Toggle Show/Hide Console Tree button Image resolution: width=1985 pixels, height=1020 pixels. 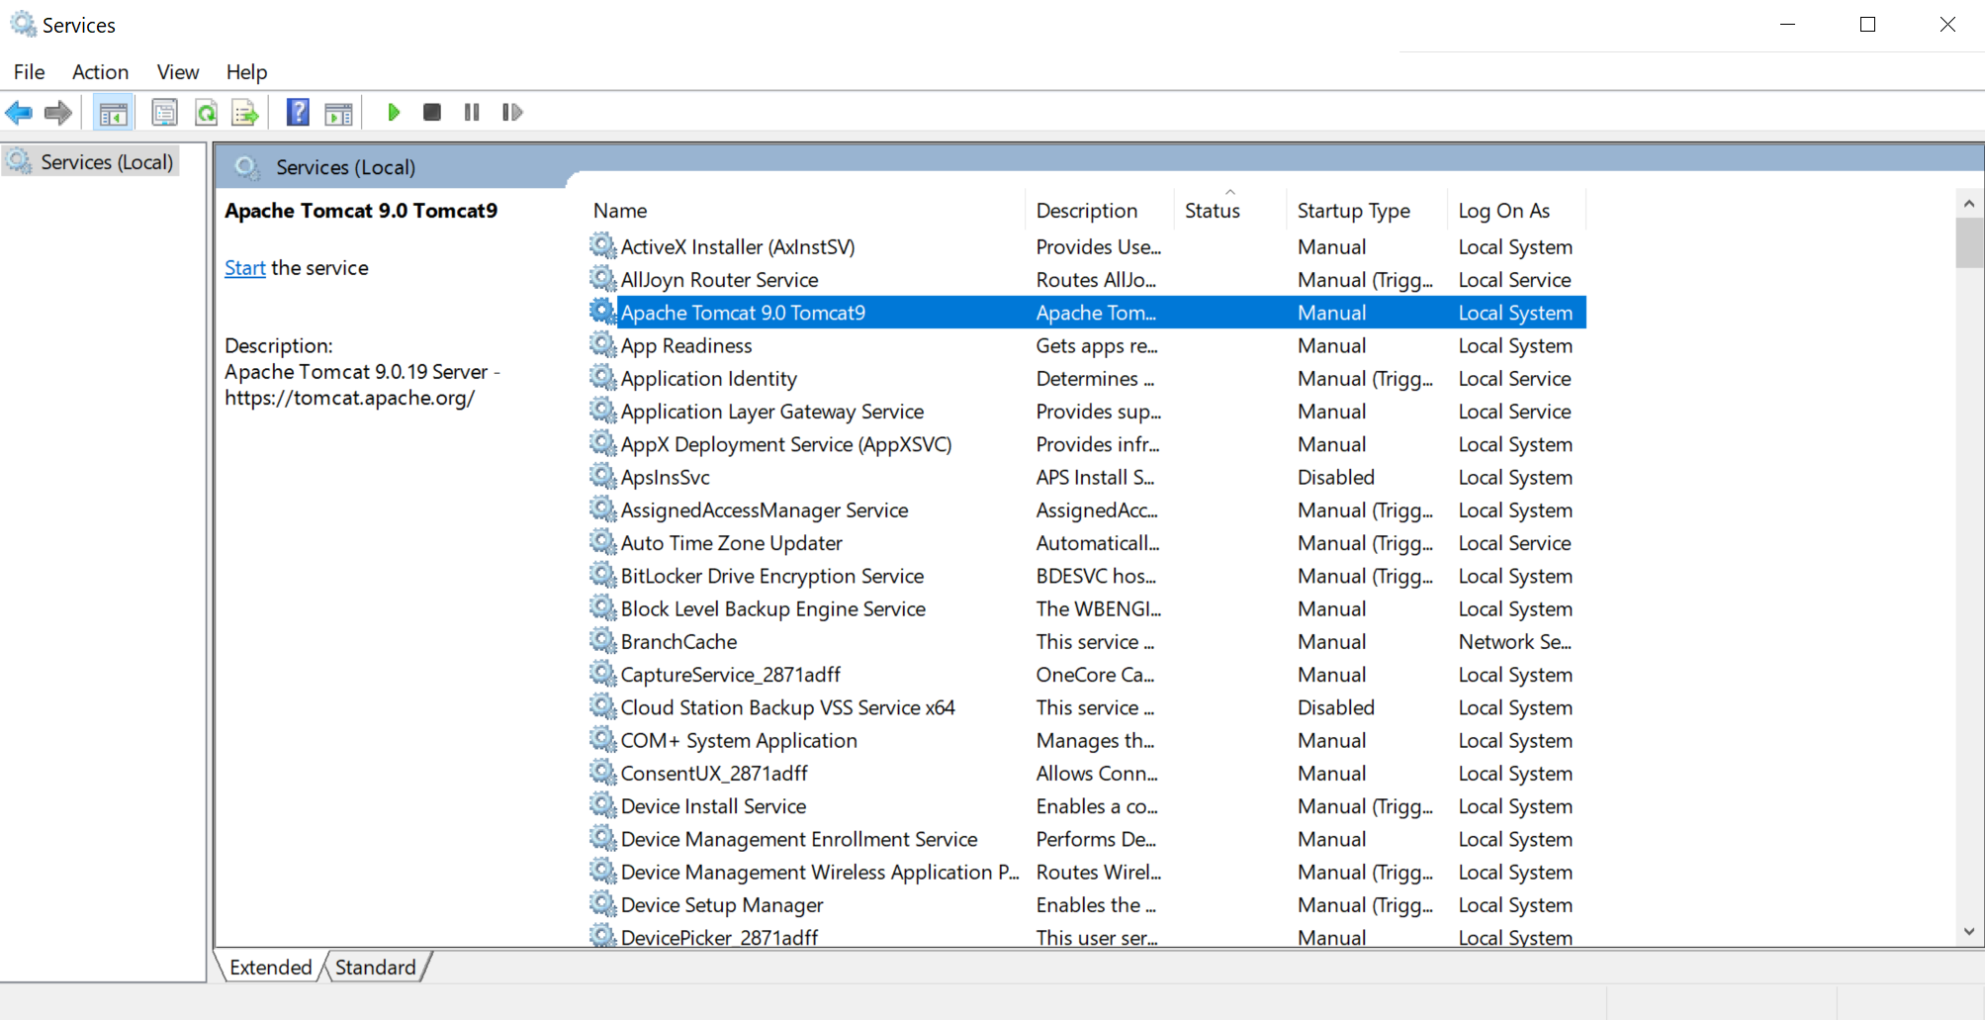coord(113,113)
